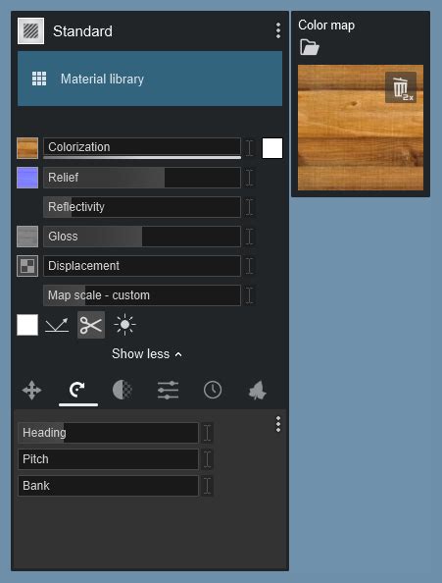
Task: Adjust the Heading slider
Action: tap(108, 433)
